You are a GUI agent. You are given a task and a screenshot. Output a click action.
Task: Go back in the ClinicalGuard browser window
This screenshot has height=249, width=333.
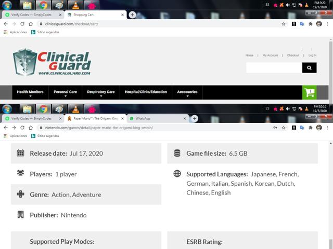pyautogui.click(x=6, y=24)
